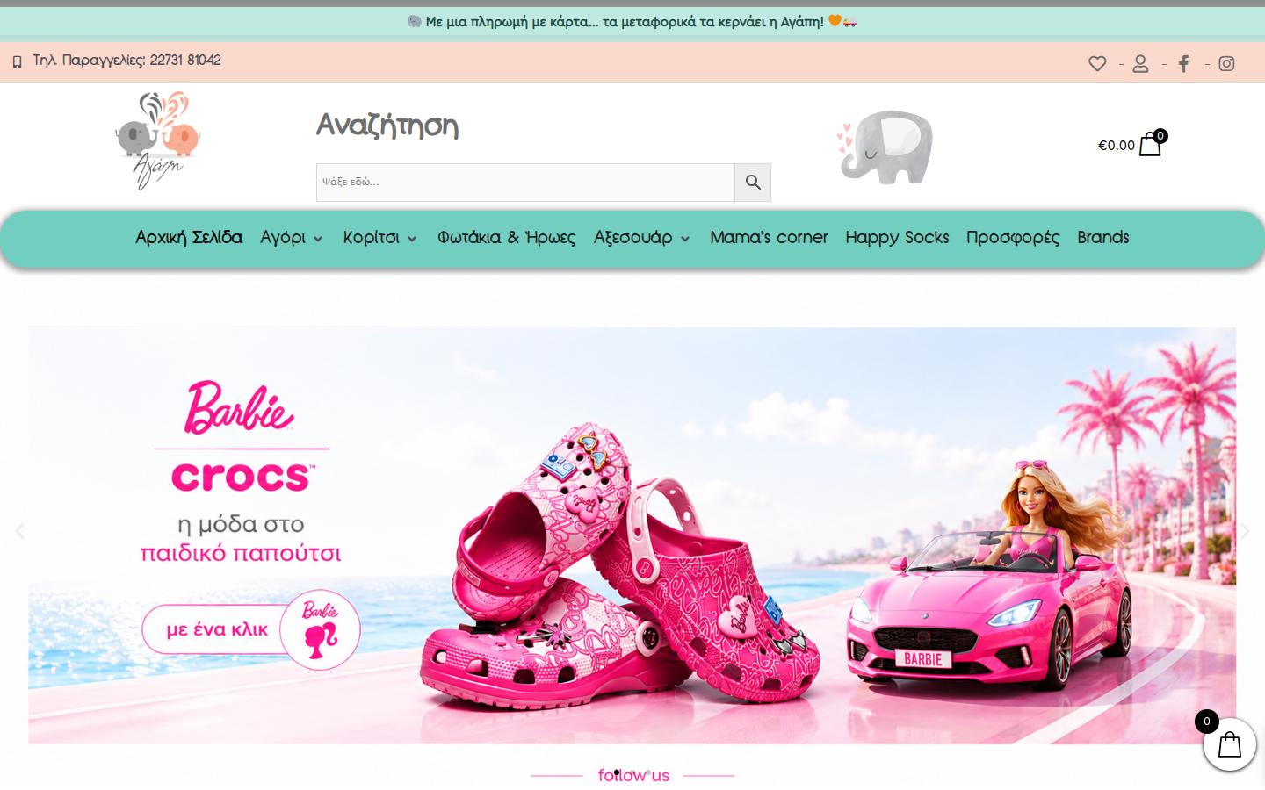Click the 'follow us' heading text
Image resolution: width=1265 pixels, height=790 pixels.
(x=633, y=775)
